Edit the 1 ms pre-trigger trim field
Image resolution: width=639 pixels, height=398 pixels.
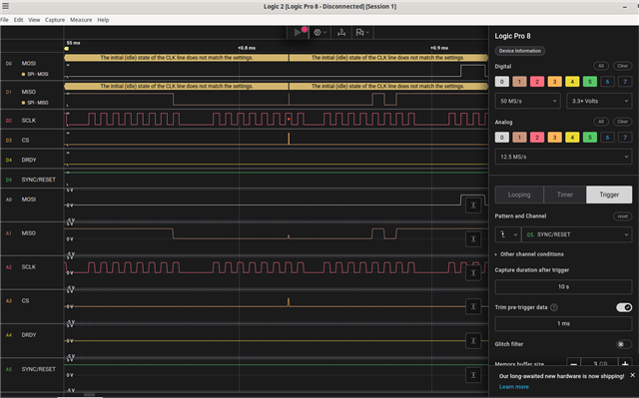(563, 323)
